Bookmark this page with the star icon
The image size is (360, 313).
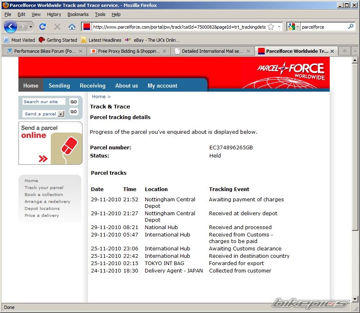(270, 27)
